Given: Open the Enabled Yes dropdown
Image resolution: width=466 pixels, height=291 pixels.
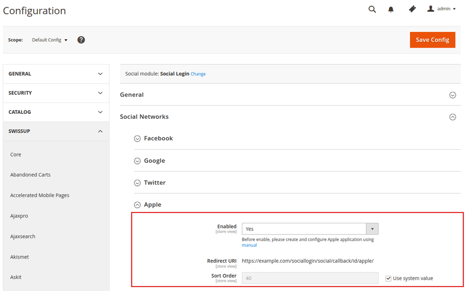Looking at the screenshot, I should (310, 229).
